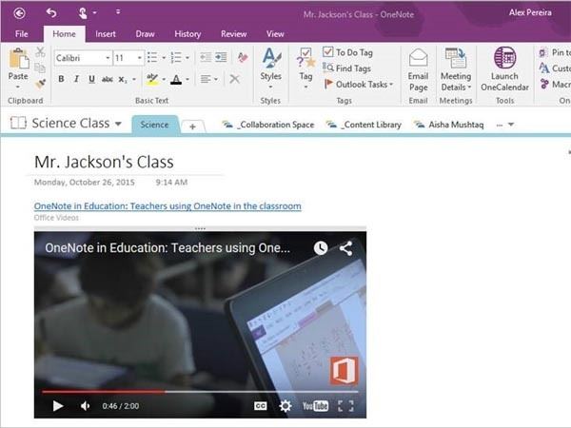
Task: Click the YouTube logo in the player
Action: (x=315, y=405)
